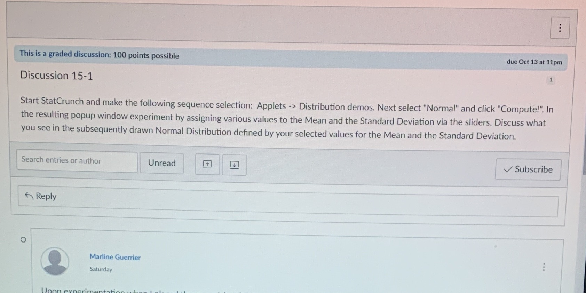Collapse replies with the up-arrow icon
This screenshot has width=586, height=293.
pyautogui.click(x=207, y=164)
